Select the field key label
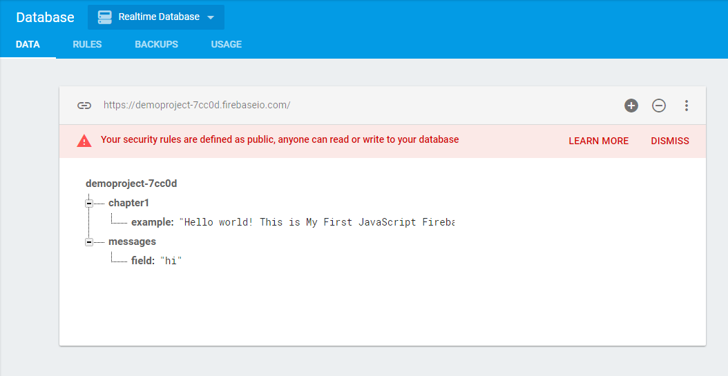Viewport: 728px width, 376px height. [143, 261]
